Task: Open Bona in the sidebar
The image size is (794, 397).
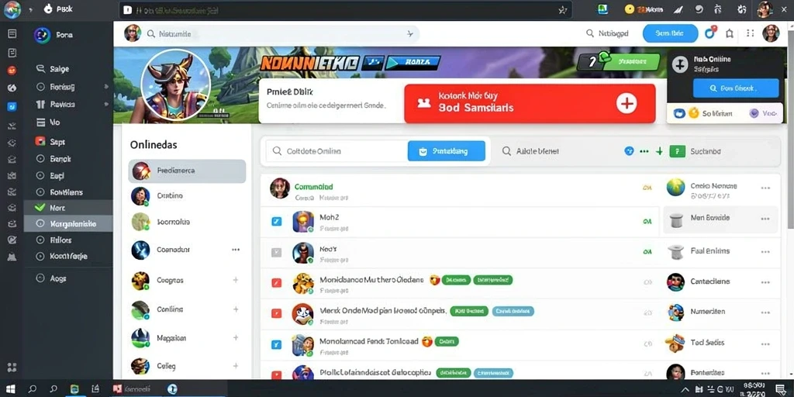Action: point(54,35)
